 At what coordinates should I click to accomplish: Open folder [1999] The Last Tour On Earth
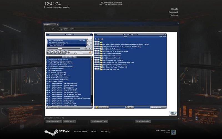(113, 60)
